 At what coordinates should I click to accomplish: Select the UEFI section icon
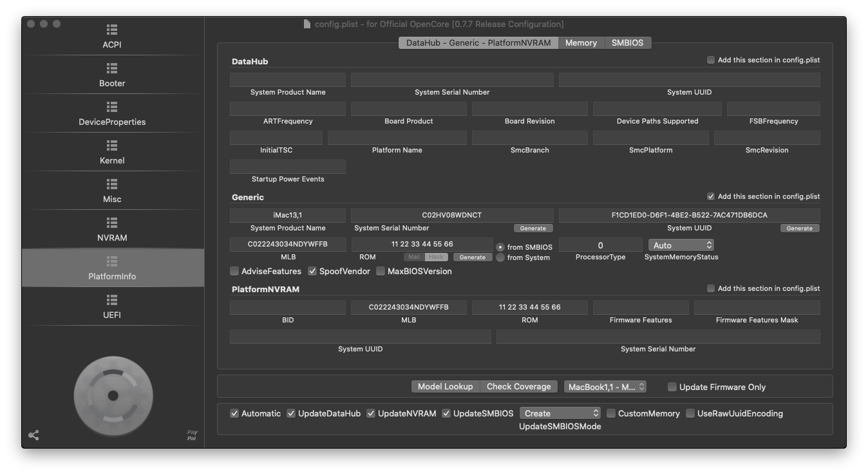click(x=112, y=301)
